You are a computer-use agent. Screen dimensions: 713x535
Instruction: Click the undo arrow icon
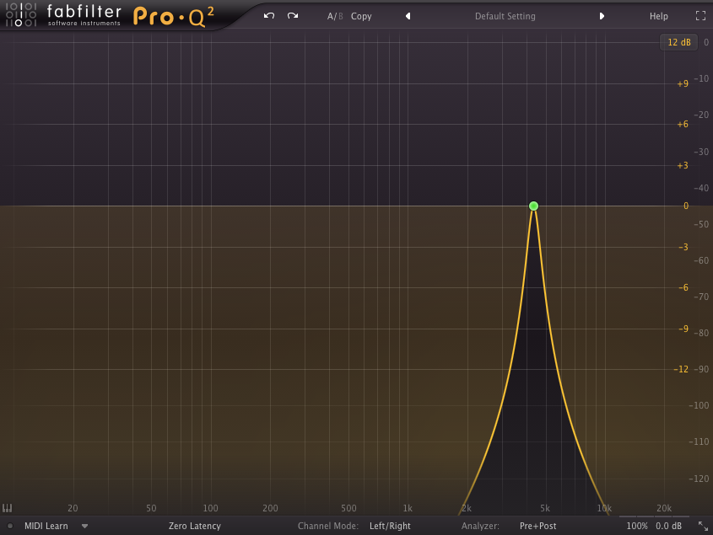[268, 16]
